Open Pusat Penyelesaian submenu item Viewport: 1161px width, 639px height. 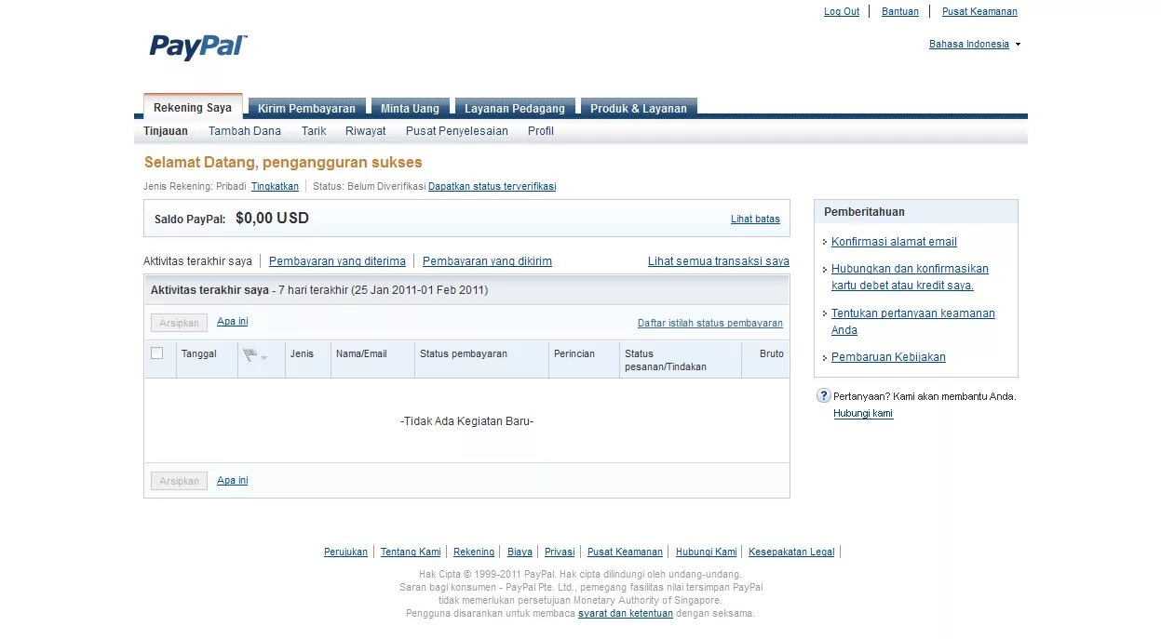point(457,131)
